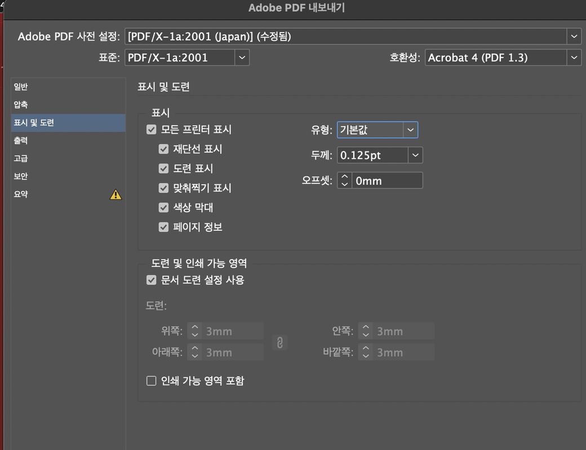Viewport: 586px width, 450px height.
Task: Open the 두께 0.125pt dropdown arrow
Action: pyautogui.click(x=415, y=155)
